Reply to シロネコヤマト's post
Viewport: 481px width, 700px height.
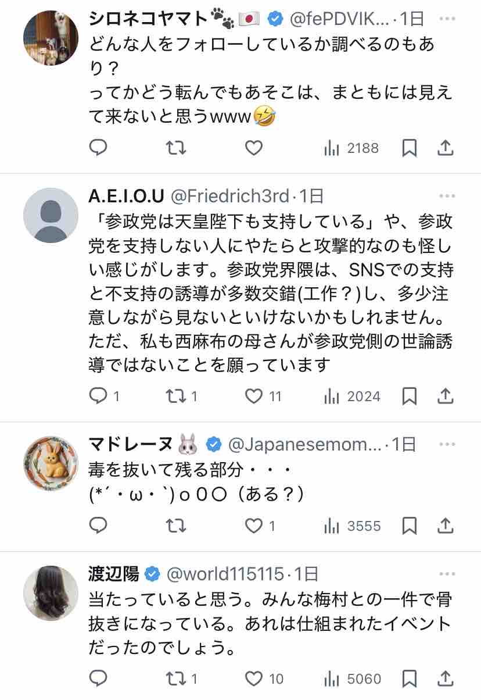[x=98, y=148]
